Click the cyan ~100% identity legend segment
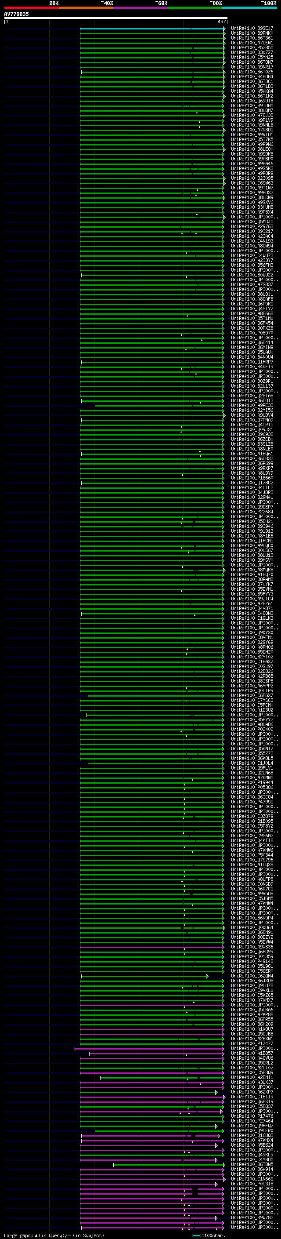This screenshot has height=1239, width=281. pyautogui.click(x=250, y=8)
